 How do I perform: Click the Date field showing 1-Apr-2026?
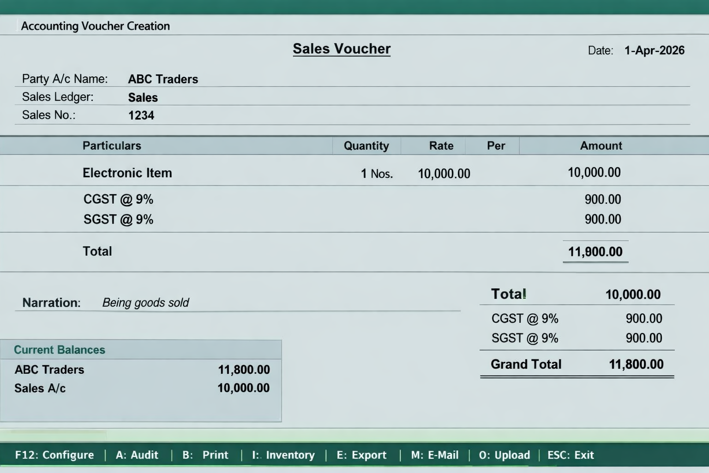[x=654, y=50]
